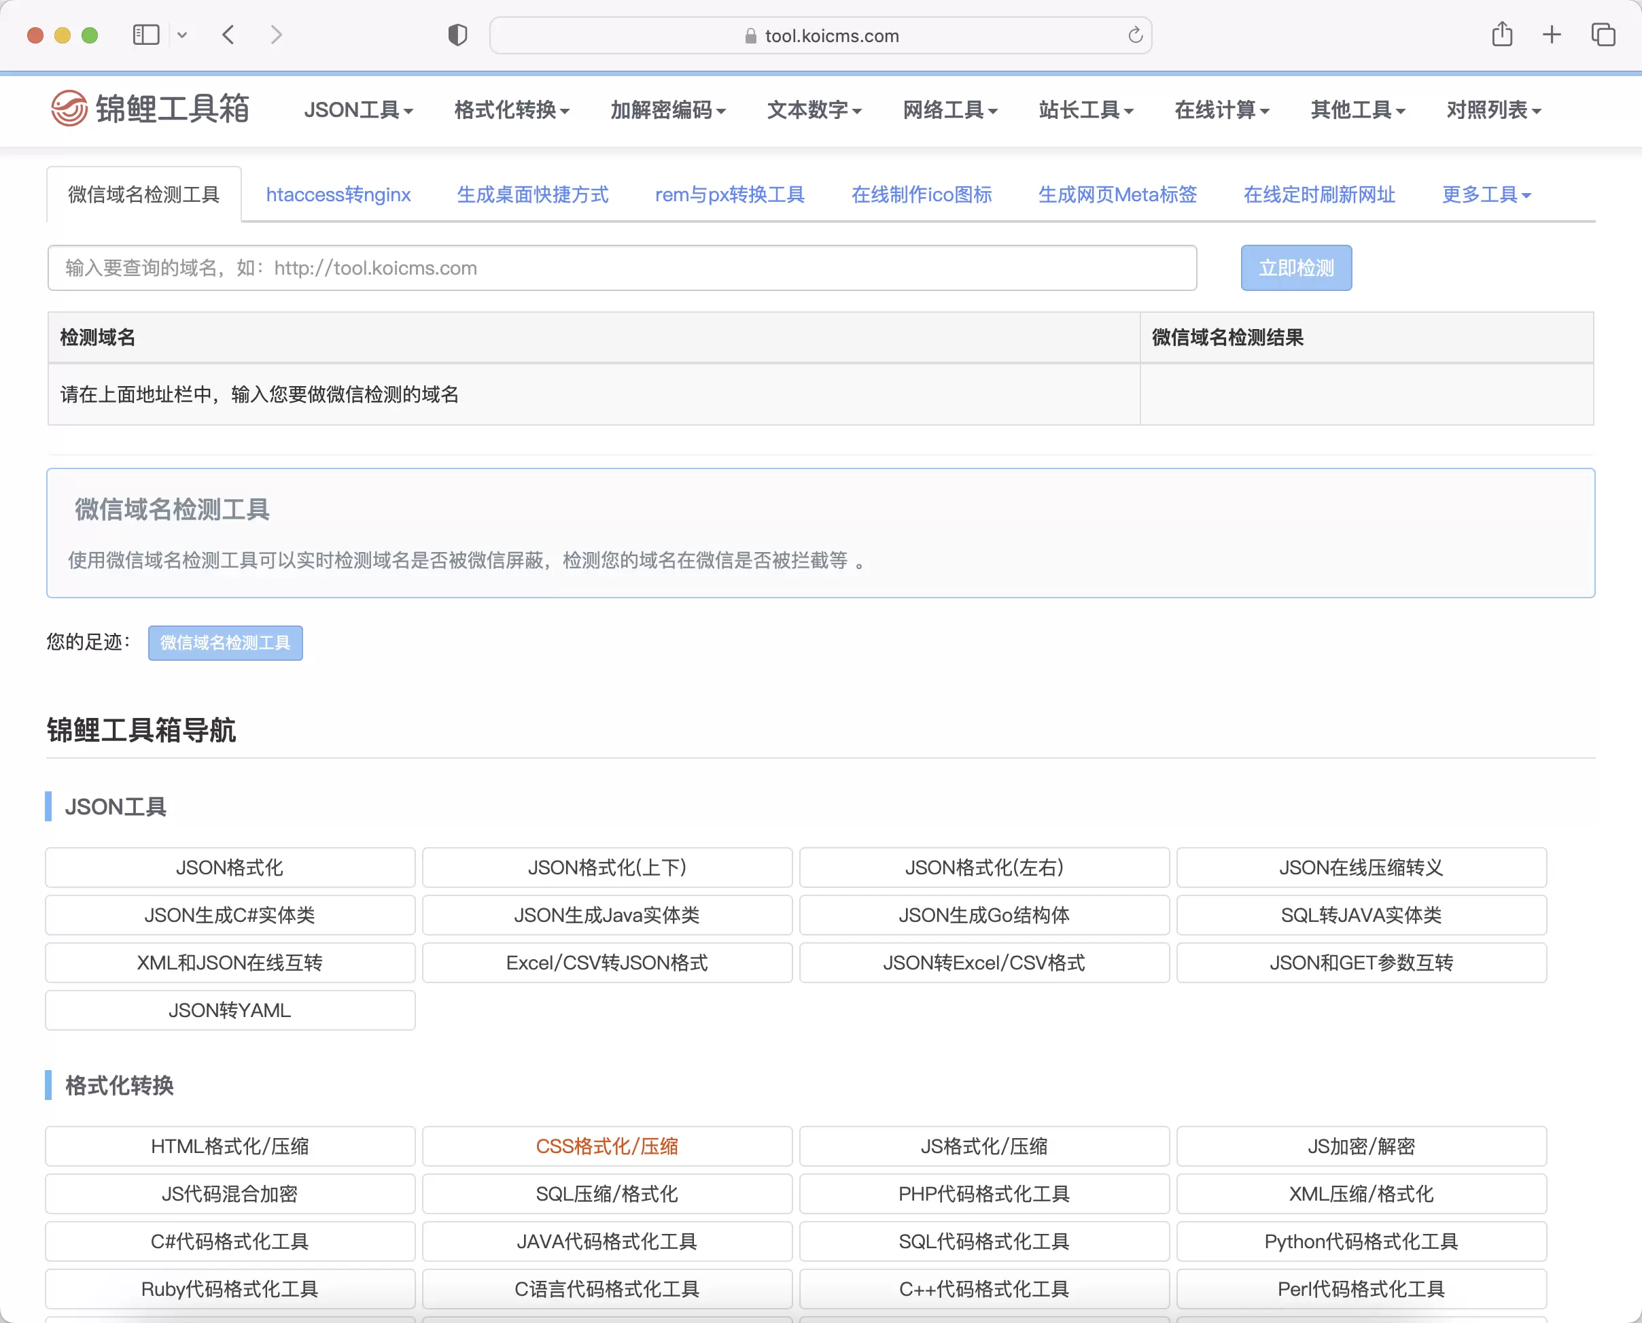1642x1323 pixels.
Task: Open XML和JSON在线互转 tool
Action: click(x=230, y=963)
